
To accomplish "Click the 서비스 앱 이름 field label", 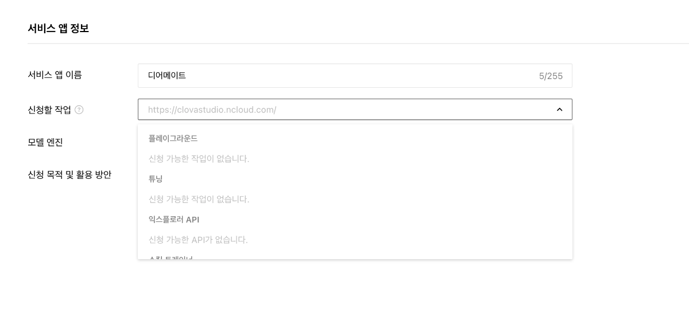I will [55, 75].
